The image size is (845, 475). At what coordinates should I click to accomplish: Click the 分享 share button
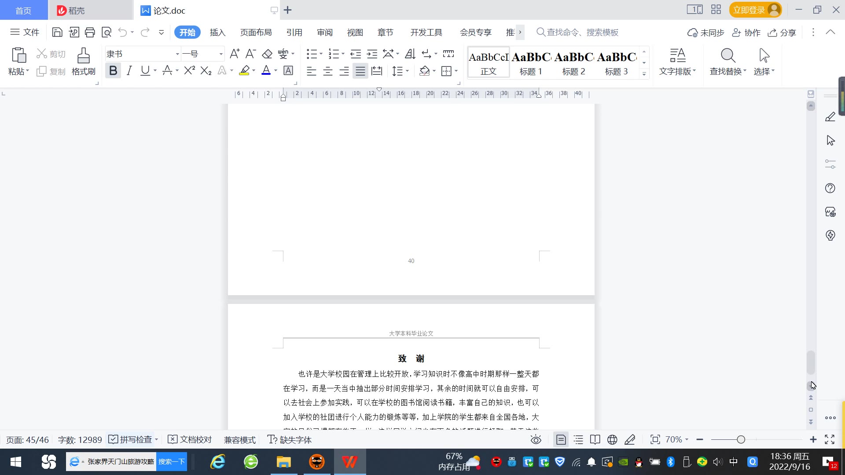pos(782,33)
